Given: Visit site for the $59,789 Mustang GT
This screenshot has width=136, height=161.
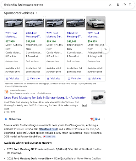Looking at the screenshot, I should tap(33, 79).
